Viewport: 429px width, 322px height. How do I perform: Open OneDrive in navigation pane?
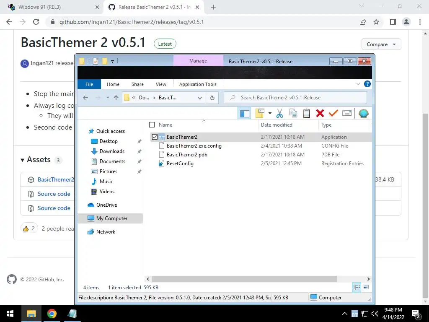106,205
